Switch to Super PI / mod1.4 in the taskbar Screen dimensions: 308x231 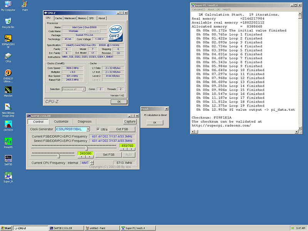(x=138, y=228)
